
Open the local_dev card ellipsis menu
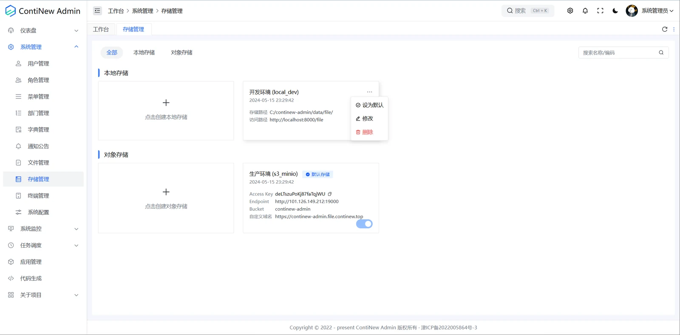click(x=369, y=92)
